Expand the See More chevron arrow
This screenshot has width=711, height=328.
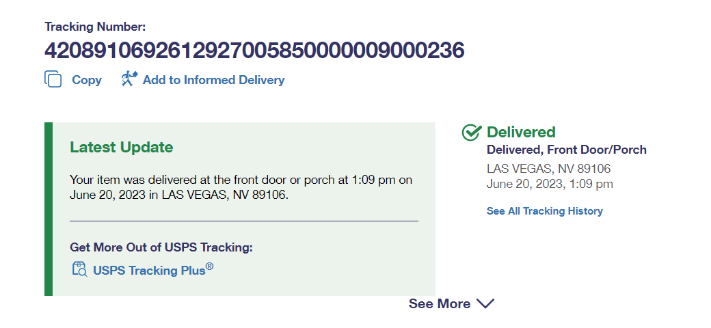(485, 303)
